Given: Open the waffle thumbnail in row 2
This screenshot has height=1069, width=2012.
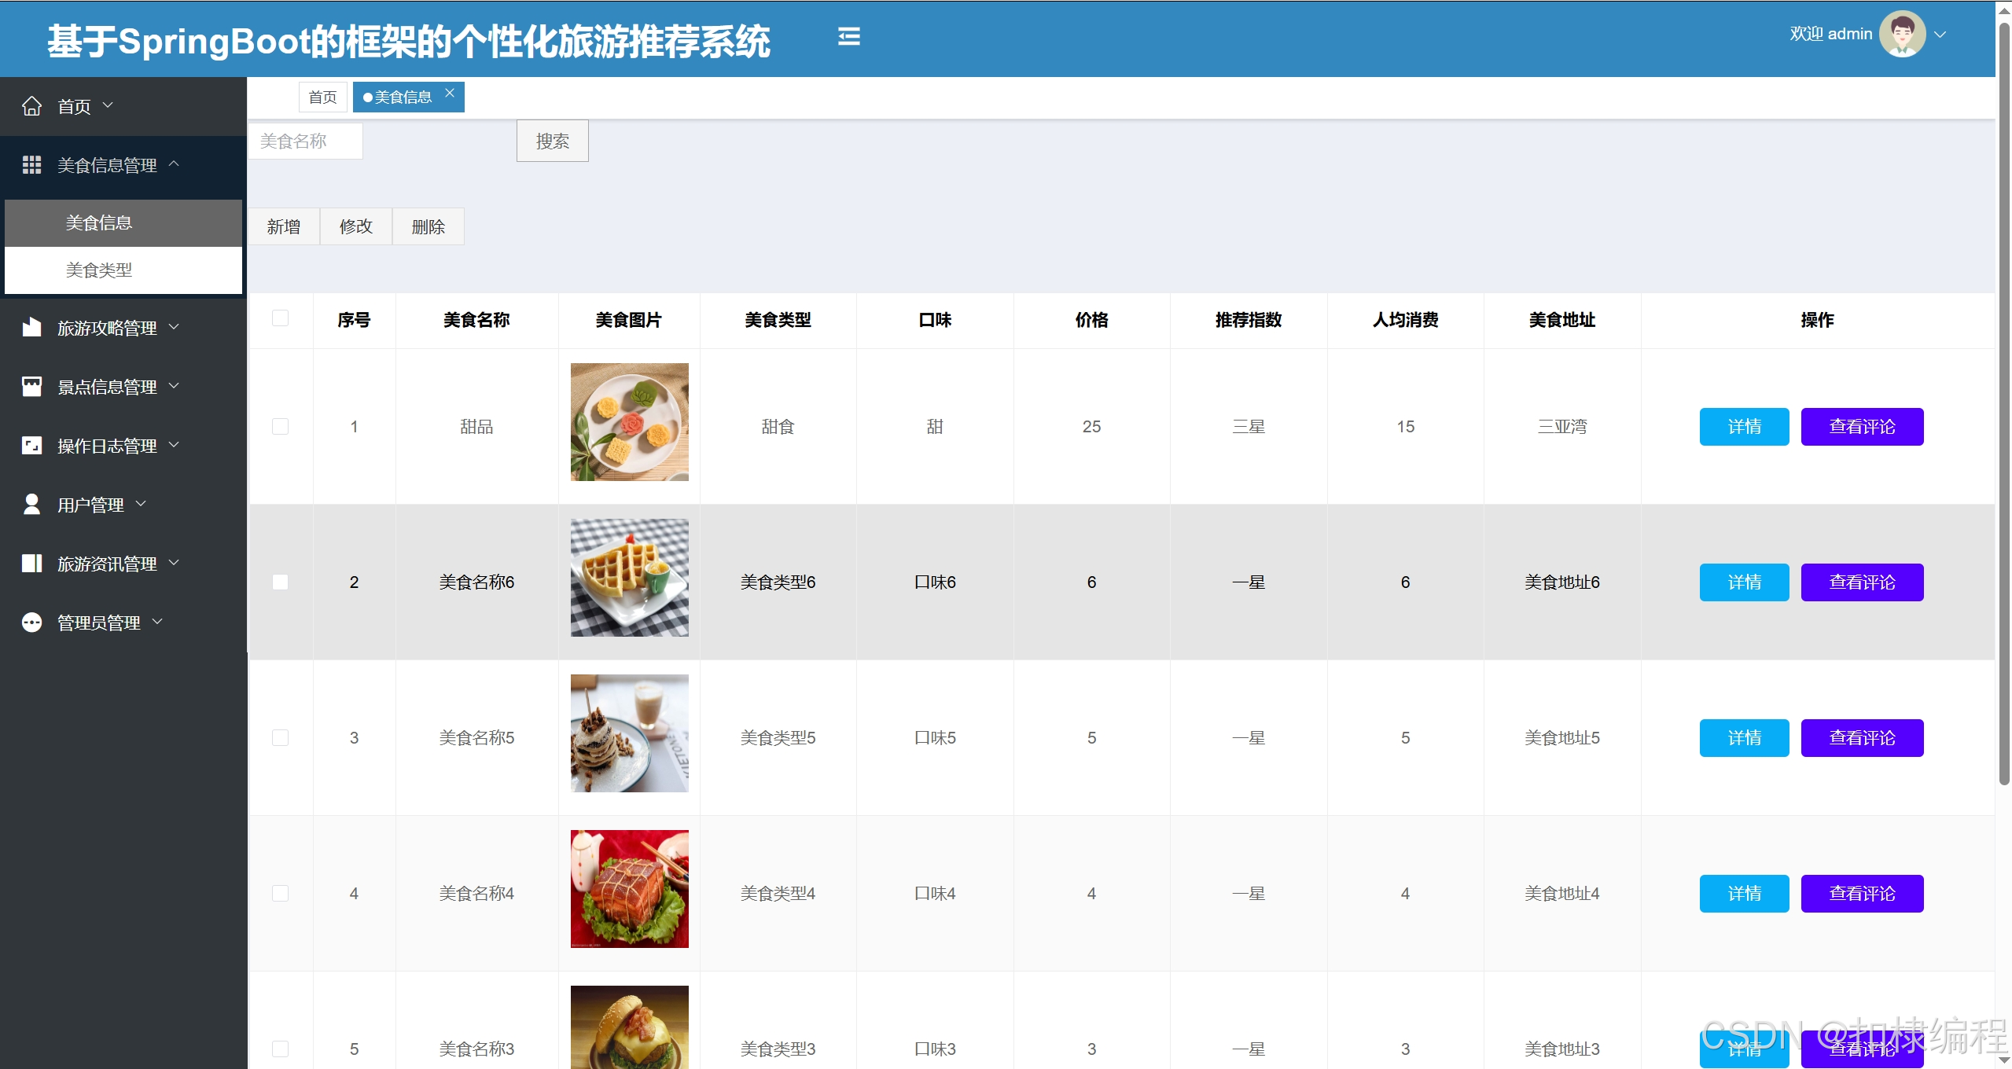Looking at the screenshot, I should (x=630, y=578).
